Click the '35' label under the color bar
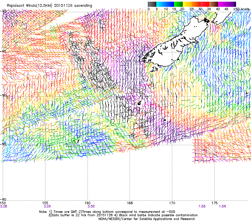Viewport: 251px width, 221px height. (x=209, y=9)
